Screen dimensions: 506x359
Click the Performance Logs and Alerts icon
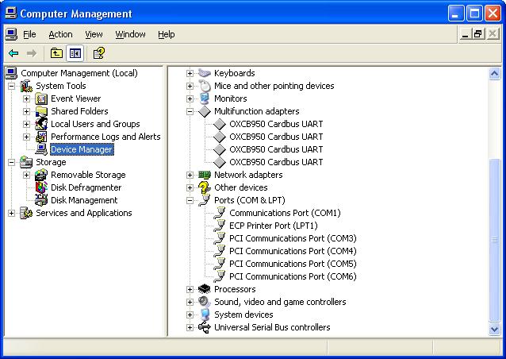[41, 137]
